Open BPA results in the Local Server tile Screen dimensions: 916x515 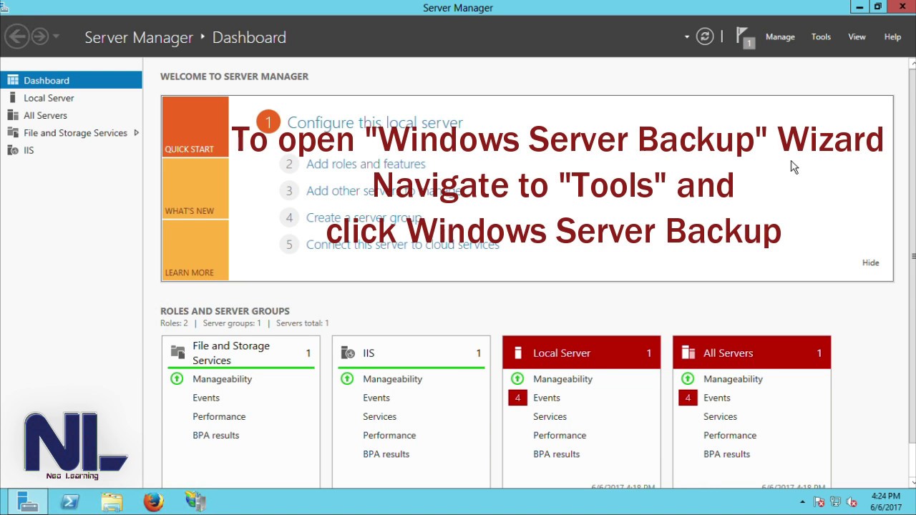pyautogui.click(x=556, y=453)
